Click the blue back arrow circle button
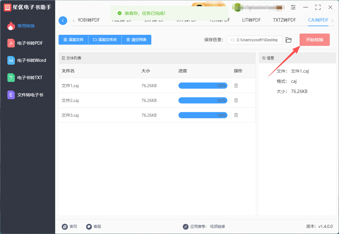Image resolution: width=339 pixels, height=234 pixels. coord(63,21)
